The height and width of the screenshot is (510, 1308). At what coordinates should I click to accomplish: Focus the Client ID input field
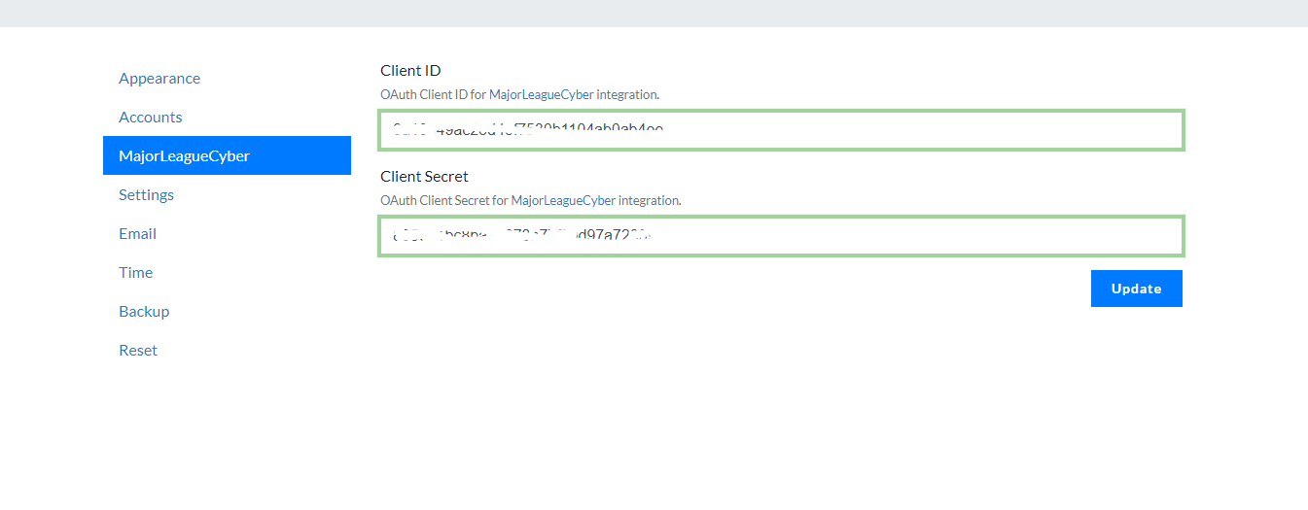tap(781, 130)
